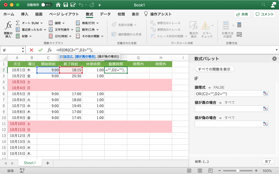
Task: Click the 値が偽の場合 input field
Action: (232, 124)
